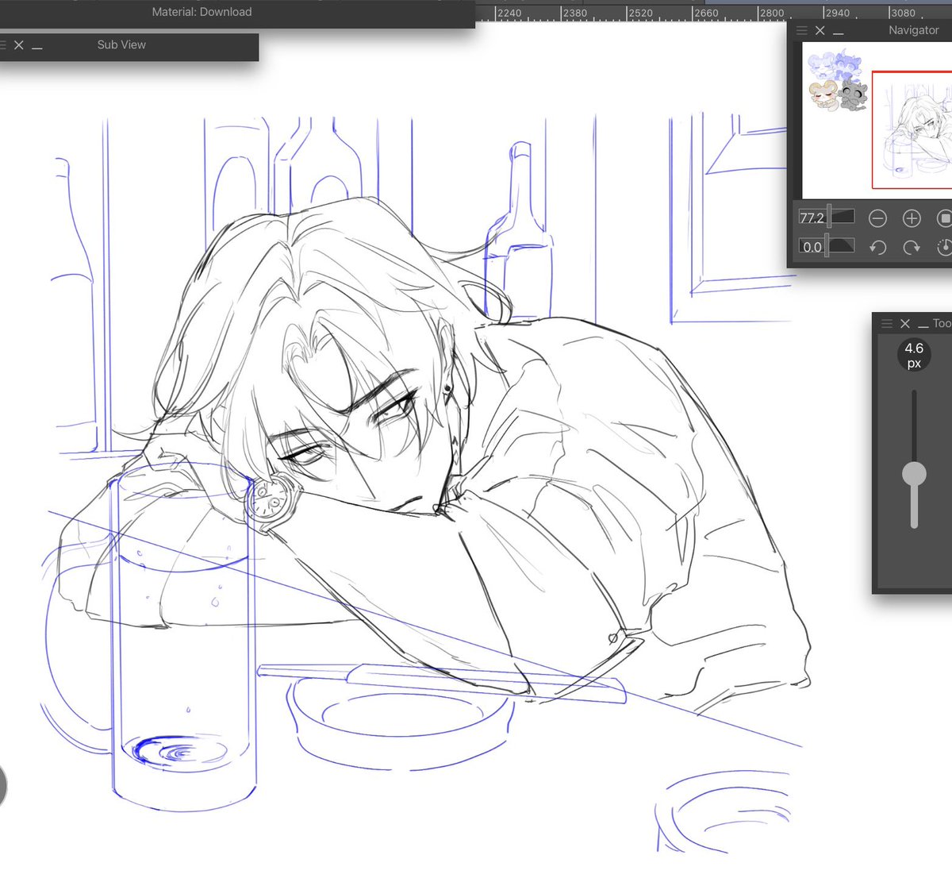
Task: Zoom out using the Navigator minus icon
Action: [x=877, y=218]
